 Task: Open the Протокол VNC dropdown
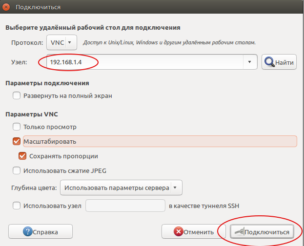click(61, 43)
